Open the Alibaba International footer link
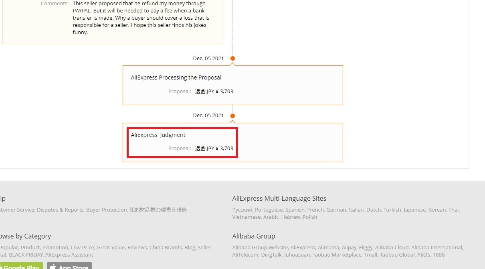The height and width of the screenshot is (269, 485). (437, 247)
